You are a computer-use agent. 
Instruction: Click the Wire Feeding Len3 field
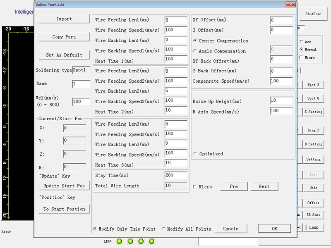(x=176, y=124)
